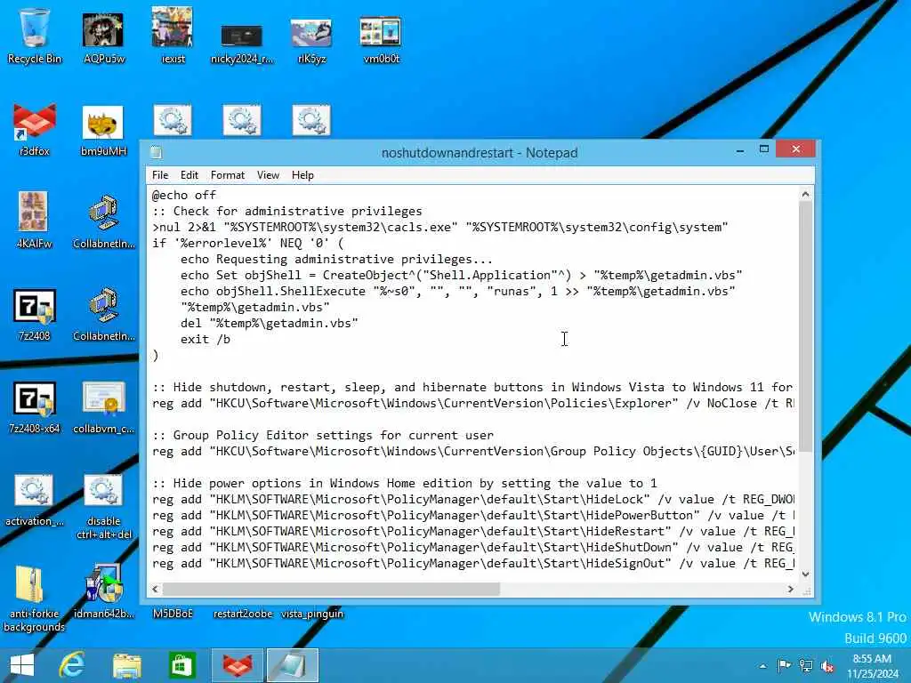The width and height of the screenshot is (911, 683).
Task: Select the 7z2408-x64 installer icon
Action: (35, 406)
